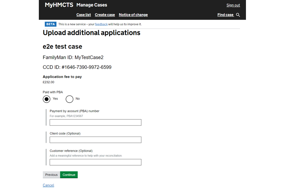Click the Payment by account (PBA) number label
The image size is (289, 192).
click(74, 111)
